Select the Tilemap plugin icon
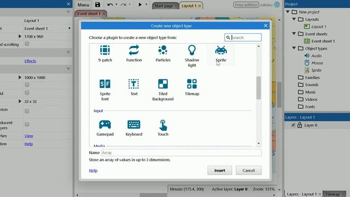The height and width of the screenshot is (197, 350). (x=192, y=84)
